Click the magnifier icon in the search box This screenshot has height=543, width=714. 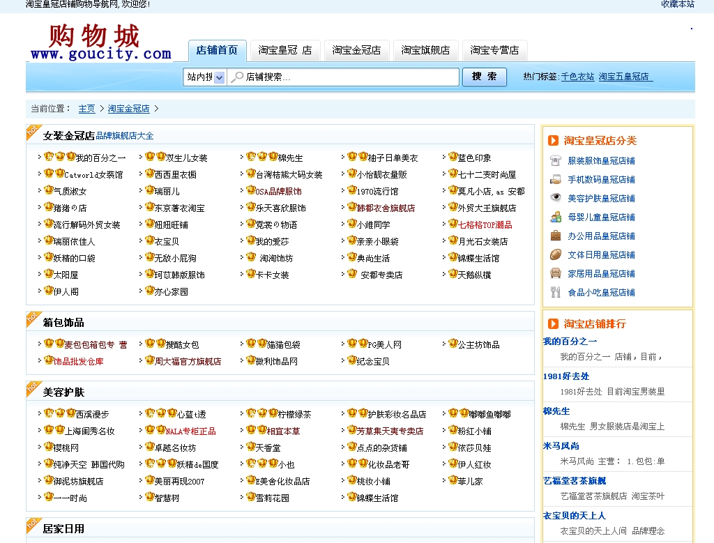[237, 77]
